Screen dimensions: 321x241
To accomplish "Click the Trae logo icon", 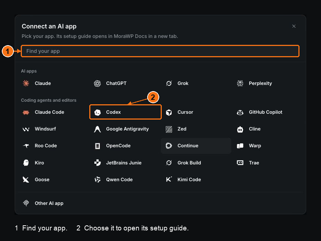I will point(240,163).
